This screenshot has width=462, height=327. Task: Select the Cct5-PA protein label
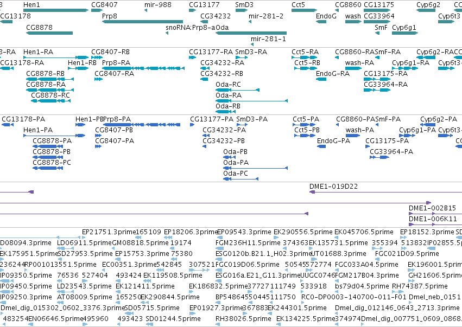pyautogui.click(x=306, y=119)
